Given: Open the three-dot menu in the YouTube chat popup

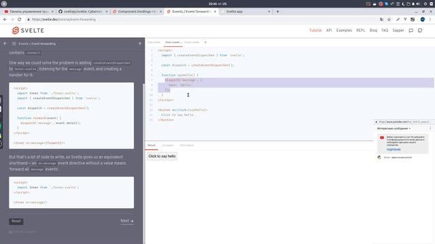Looking at the screenshot, I should tap(430, 128).
